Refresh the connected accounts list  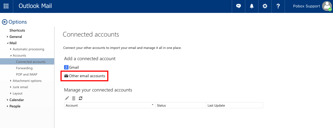click(x=81, y=98)
